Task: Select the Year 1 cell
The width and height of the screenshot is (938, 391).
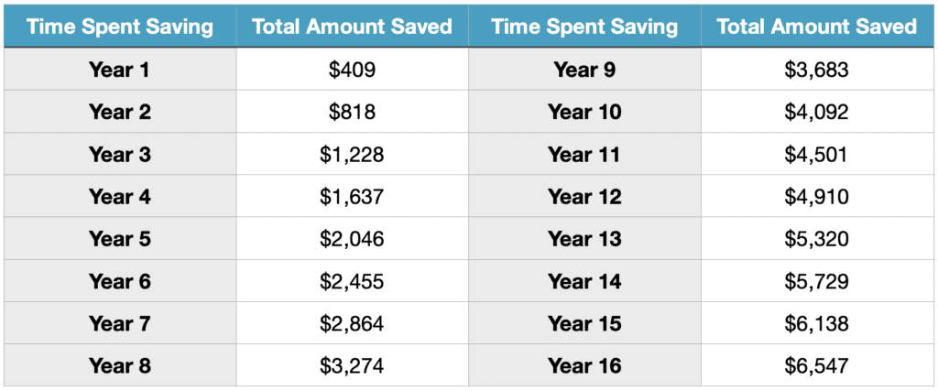Action: click(120, 70)
